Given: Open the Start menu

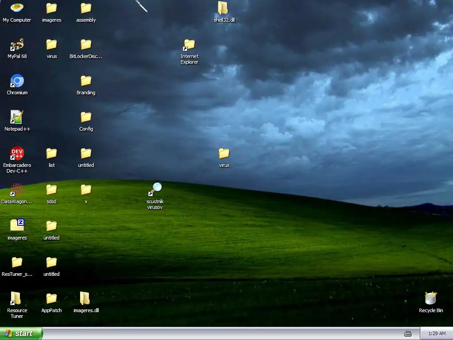Looking at the screenshot, I should [x=21, y=333].
